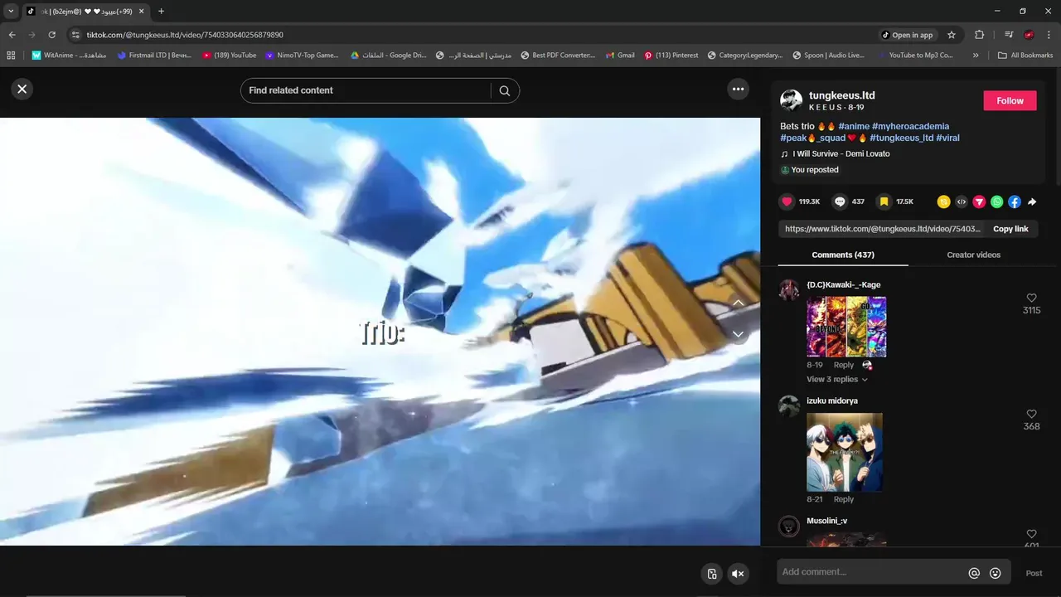Open new browser tab
This screenshot has height=597, width=1061.
pyautogui.click(x=161, y=12)
